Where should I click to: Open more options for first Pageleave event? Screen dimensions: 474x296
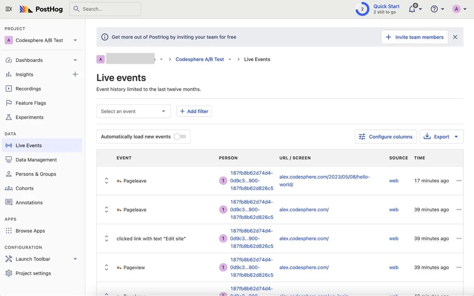(x=459, y=181)
